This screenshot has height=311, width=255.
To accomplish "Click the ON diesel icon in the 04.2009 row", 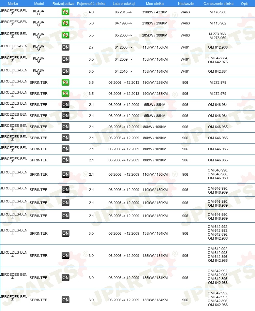I will point(65,59).
